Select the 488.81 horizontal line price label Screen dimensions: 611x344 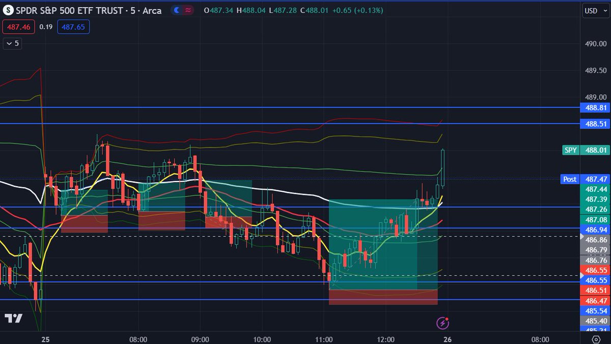pos(595,107)
